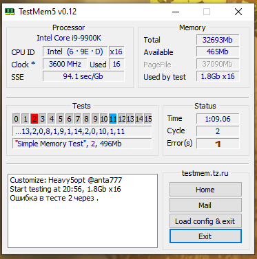Screen dimensions: 257x259
Task: Click the Mail button
Action: pos(205,205)
